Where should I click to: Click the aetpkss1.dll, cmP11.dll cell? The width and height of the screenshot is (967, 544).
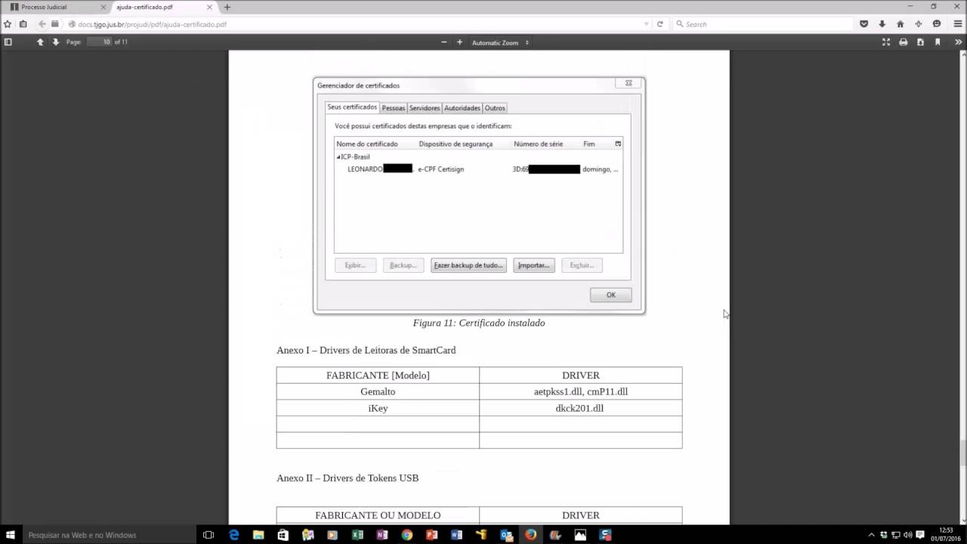[580, 391]
